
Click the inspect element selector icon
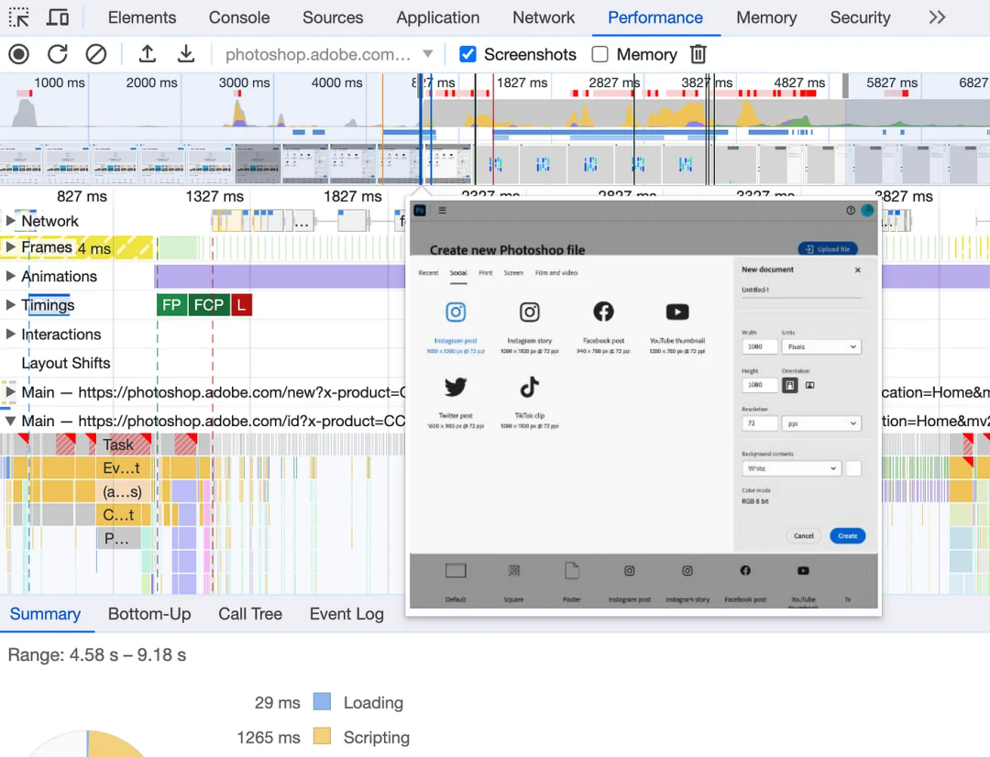tap(19, 17)
